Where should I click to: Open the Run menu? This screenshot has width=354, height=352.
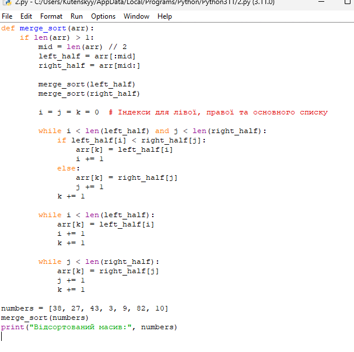pos(76,16)
